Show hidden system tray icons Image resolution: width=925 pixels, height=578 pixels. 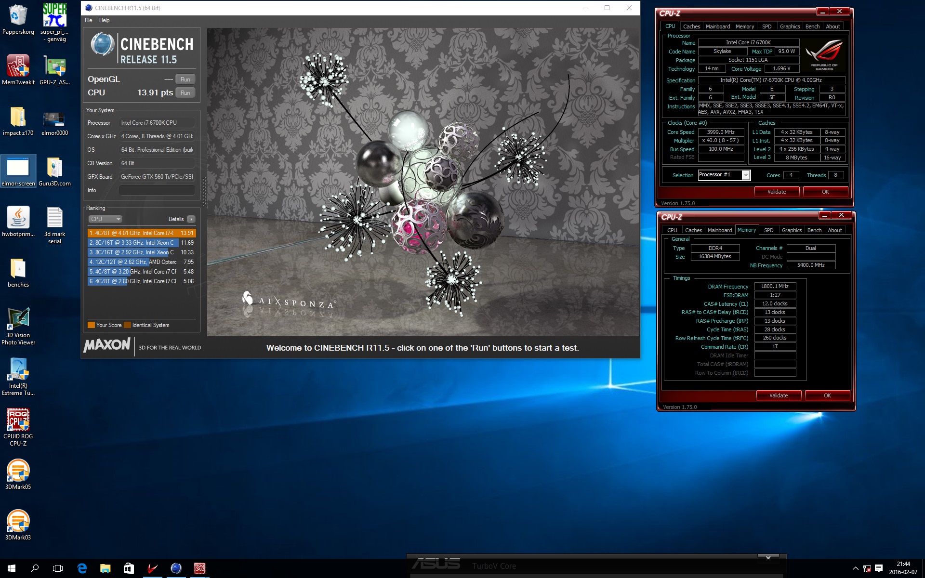point(856,568)
